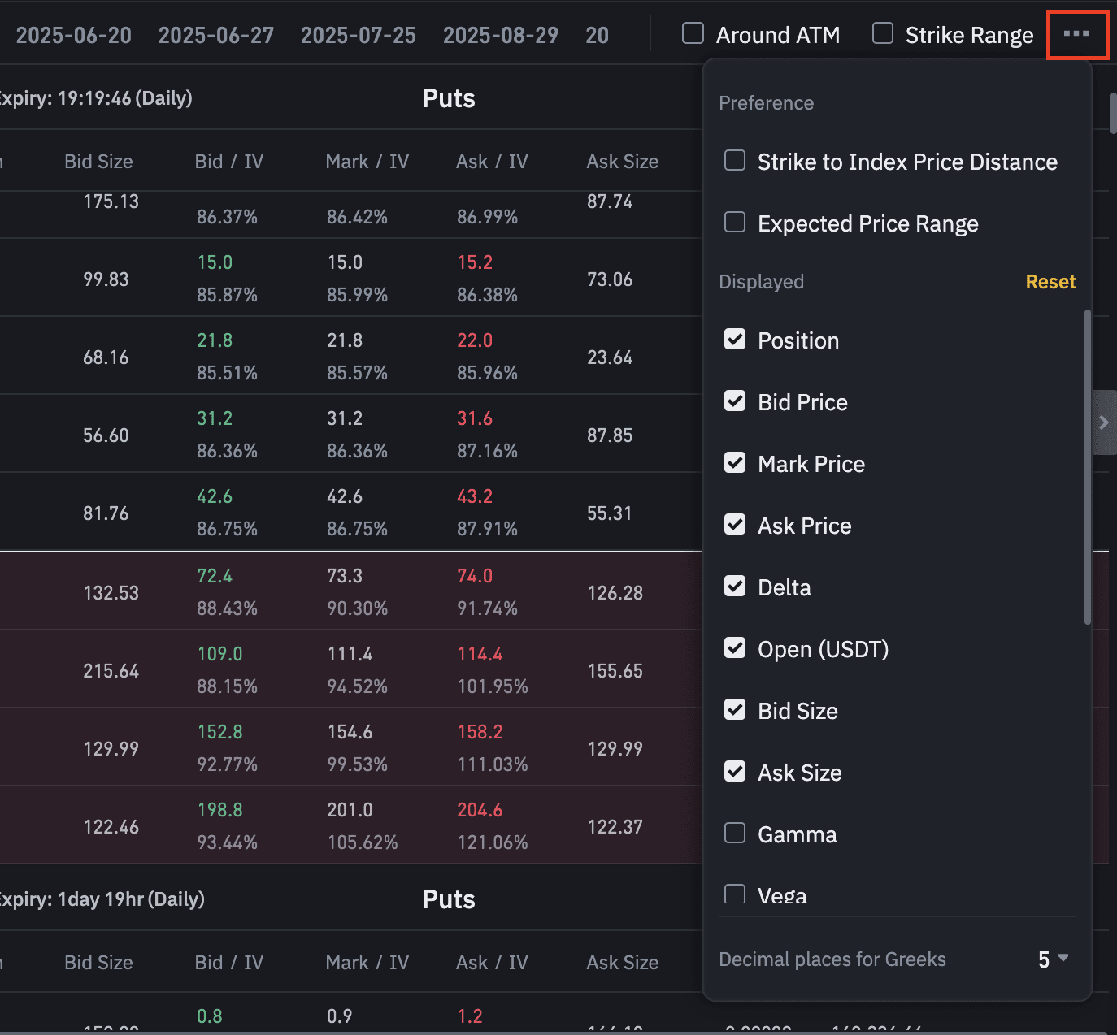This screenshot has width=1117, height=1035.
Task: Expand the right side panel chevron
Action: point(1104,422)
